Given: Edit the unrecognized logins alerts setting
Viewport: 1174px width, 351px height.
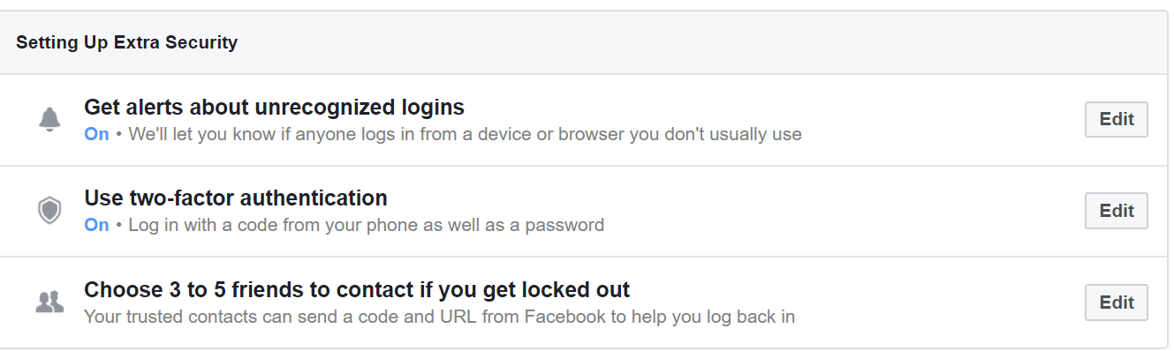Looking at the screenshot, I should (1116, 120).
